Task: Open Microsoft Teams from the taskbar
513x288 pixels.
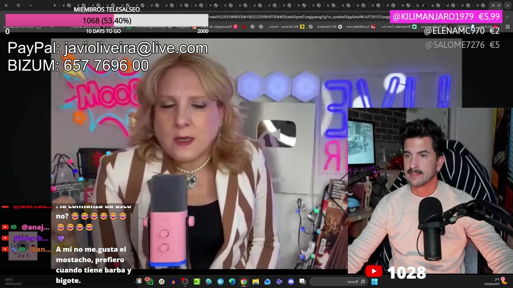Action: 279,282
